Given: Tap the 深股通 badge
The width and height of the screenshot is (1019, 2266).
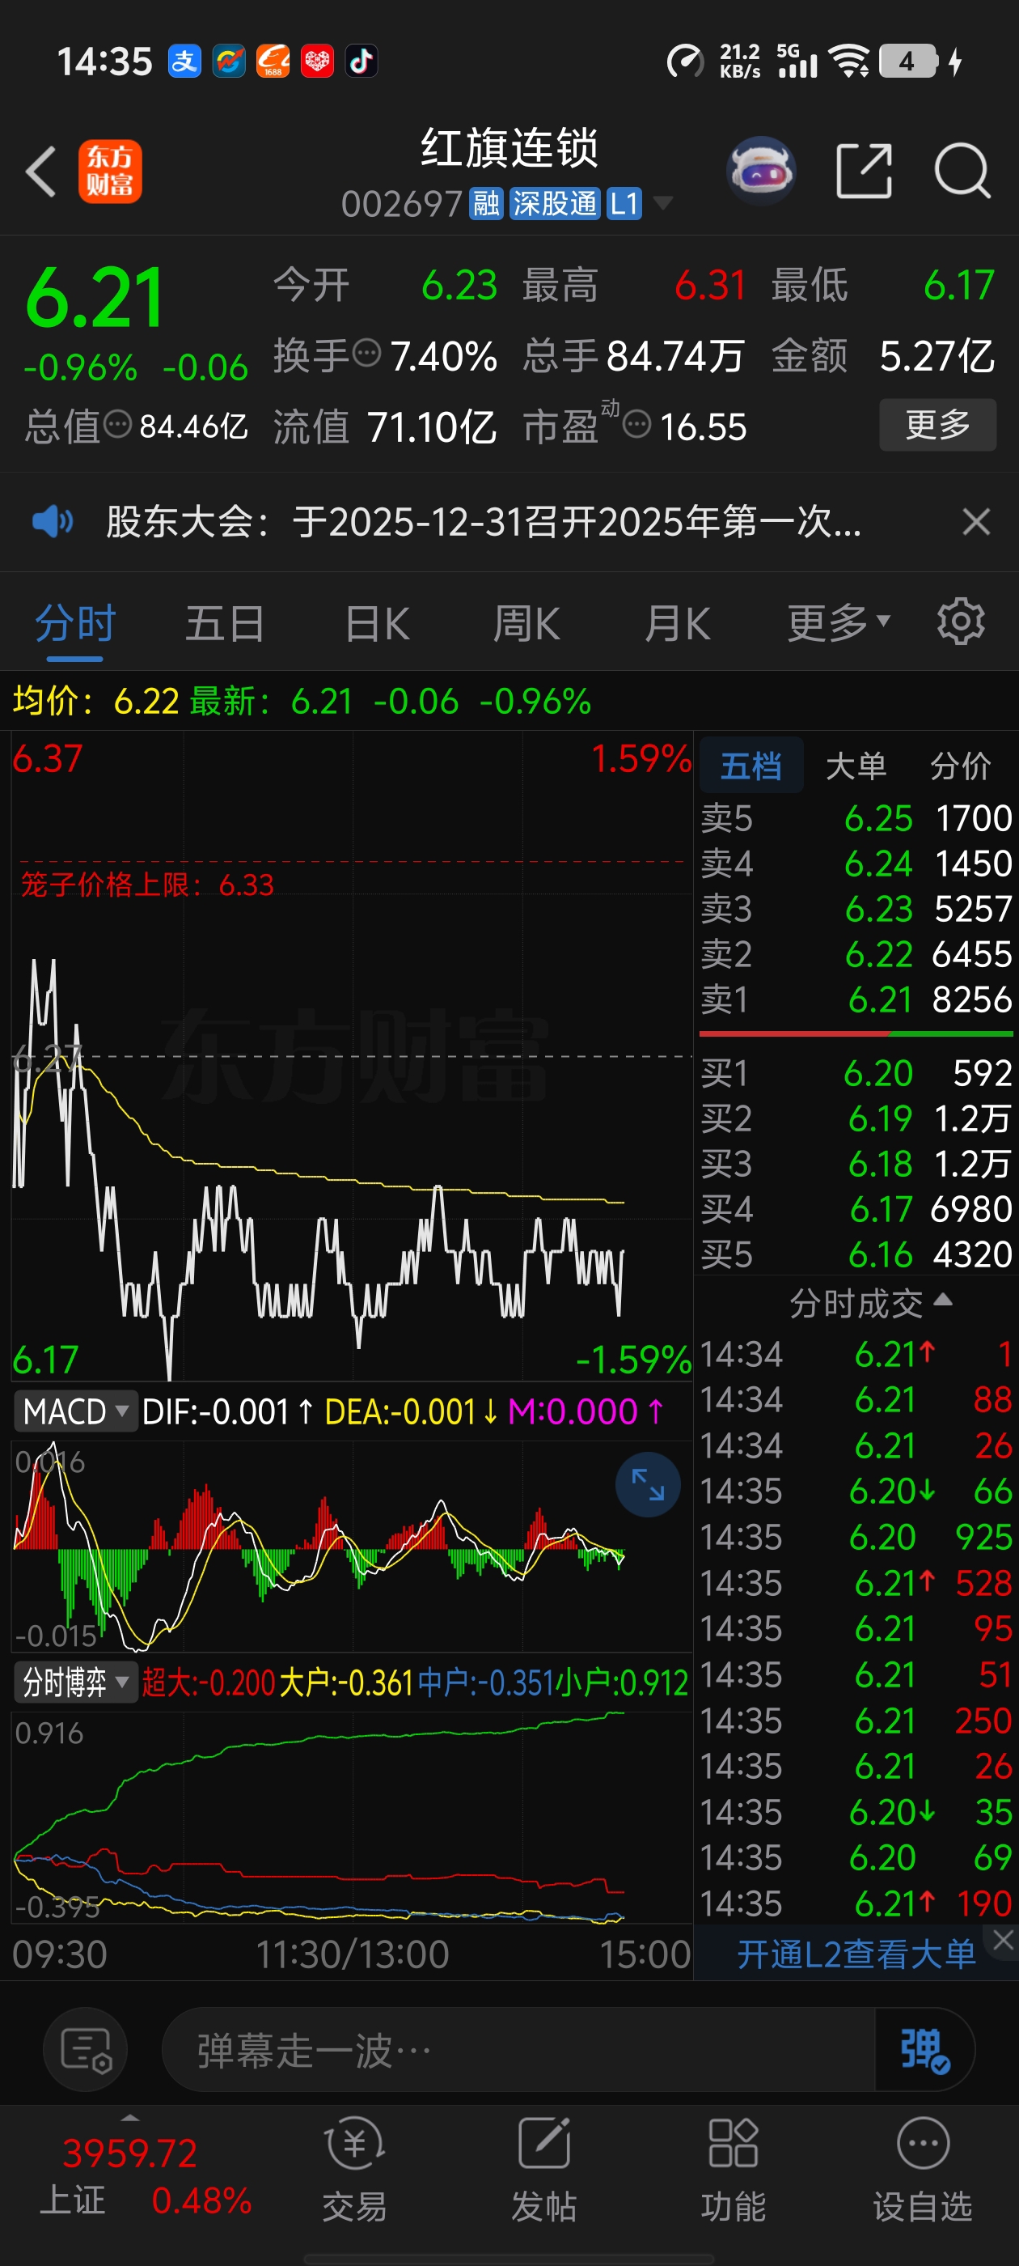Looking at the screenshot, I should [555, 204].
